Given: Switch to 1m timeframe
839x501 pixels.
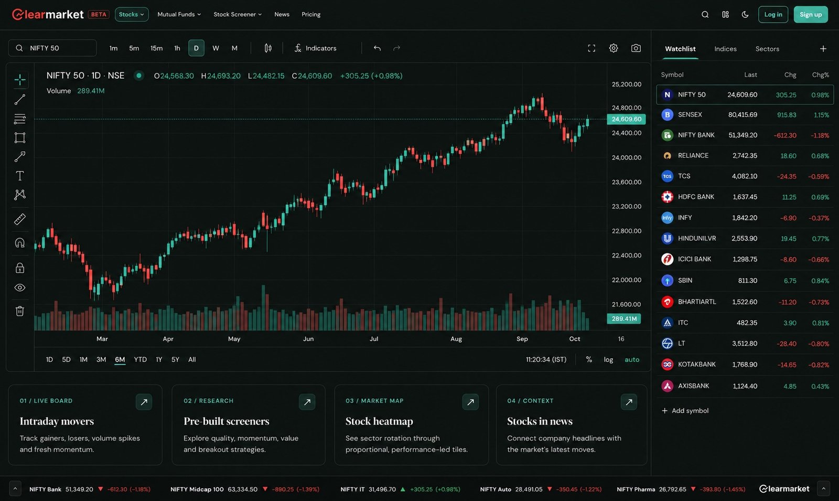Looking at the screenshot, I should (x=113, y=48).
